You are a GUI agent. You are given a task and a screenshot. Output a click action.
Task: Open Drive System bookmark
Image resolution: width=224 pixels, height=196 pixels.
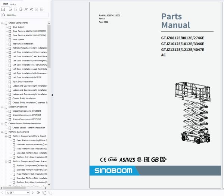click(18, 27)
